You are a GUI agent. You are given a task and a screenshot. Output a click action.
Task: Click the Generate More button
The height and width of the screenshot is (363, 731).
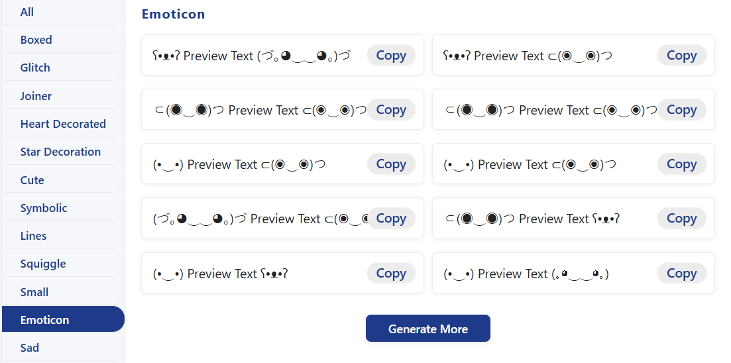(428, 329)
